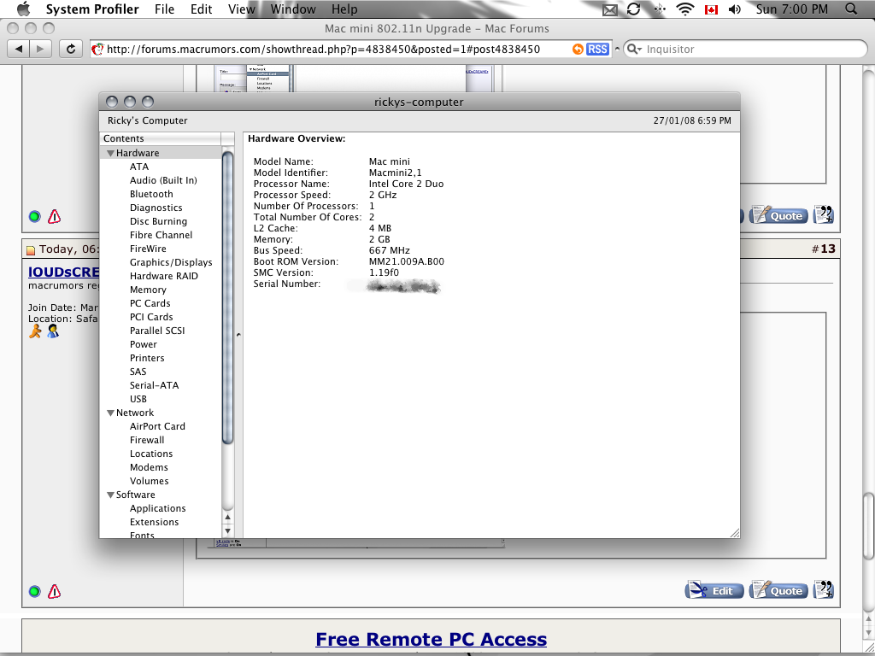Click the upper red report post triangle
Screen dimensions: 875x656
click(x=54, y=216)
